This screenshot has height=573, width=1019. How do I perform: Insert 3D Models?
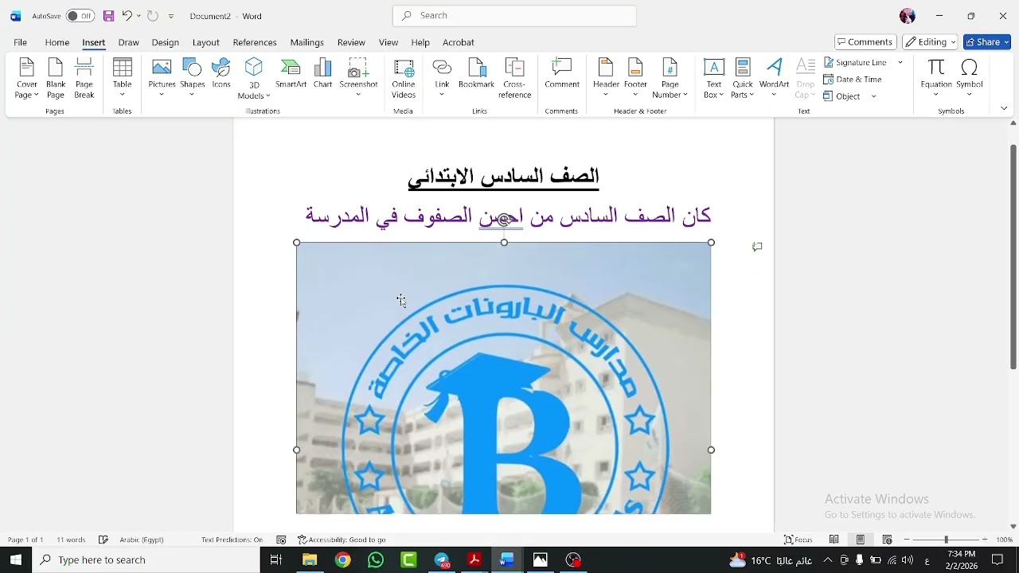click(x=254, y=78)
